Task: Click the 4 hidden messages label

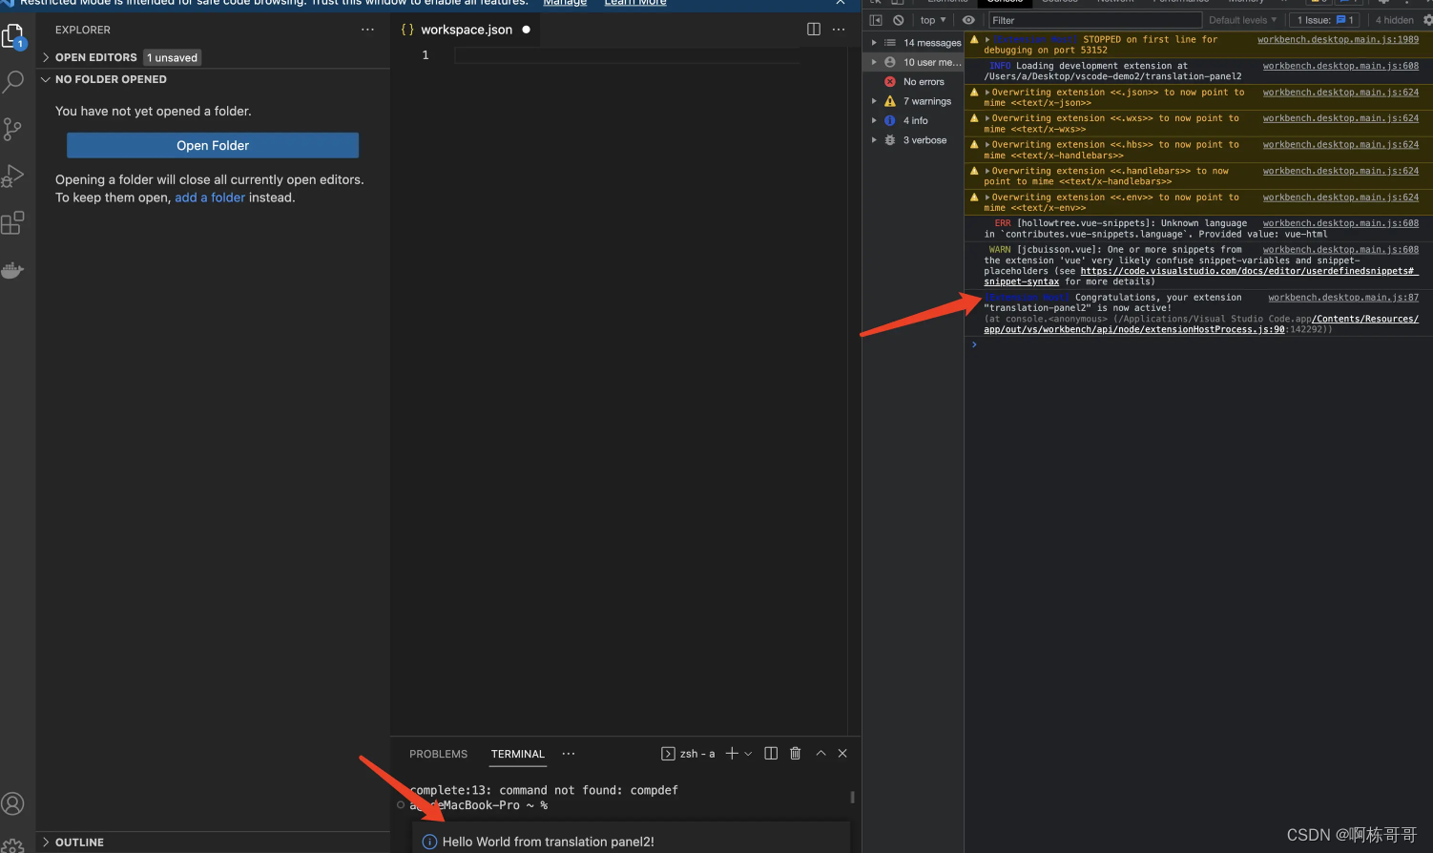Action: click(1394, 20)
